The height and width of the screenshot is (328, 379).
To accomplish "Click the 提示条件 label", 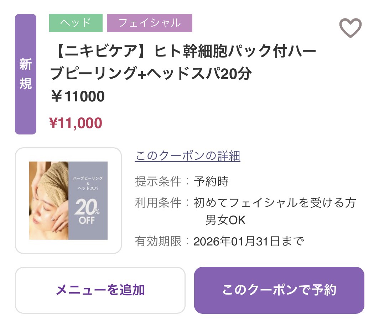I will click(x=158, y=181).
